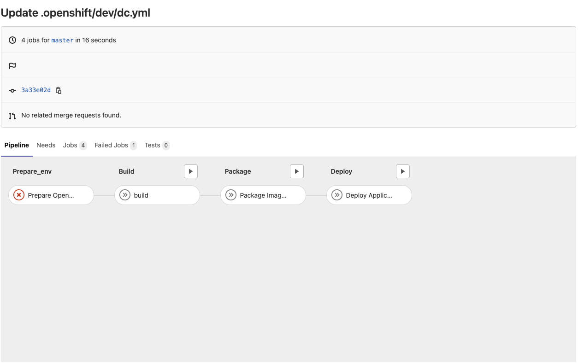The height and width of the screenshot is (363, 578).
Task: Play all manual jobs in Deploy stage
Action: 403,171
